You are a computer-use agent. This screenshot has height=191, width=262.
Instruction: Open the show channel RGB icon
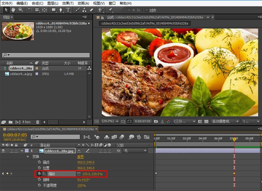pos(168,121)
